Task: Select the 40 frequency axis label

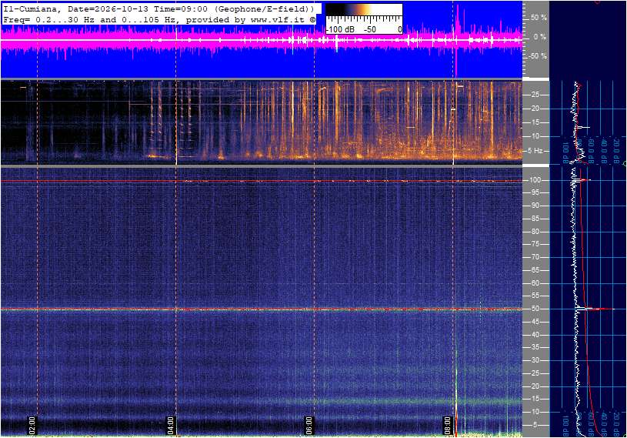Action: (x=535, y=335)
